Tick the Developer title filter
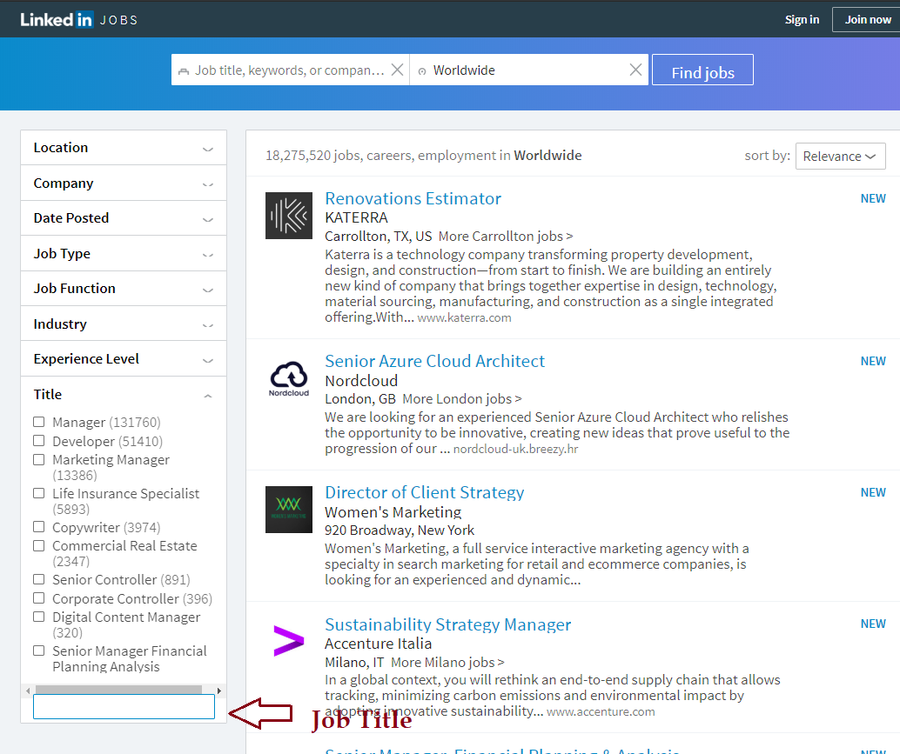Screen dimensions: 900x754 click(x=39, y=441)
